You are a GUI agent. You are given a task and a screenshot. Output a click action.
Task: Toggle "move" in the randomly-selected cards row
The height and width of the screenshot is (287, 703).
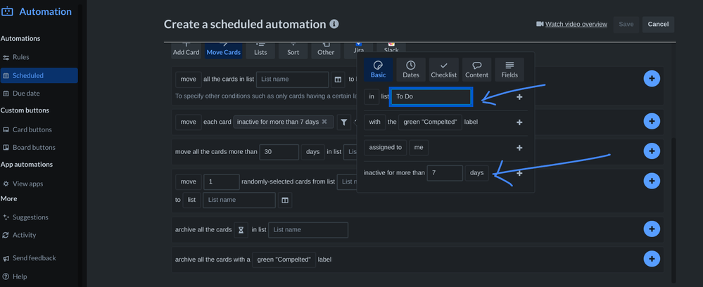click(189, 182)
